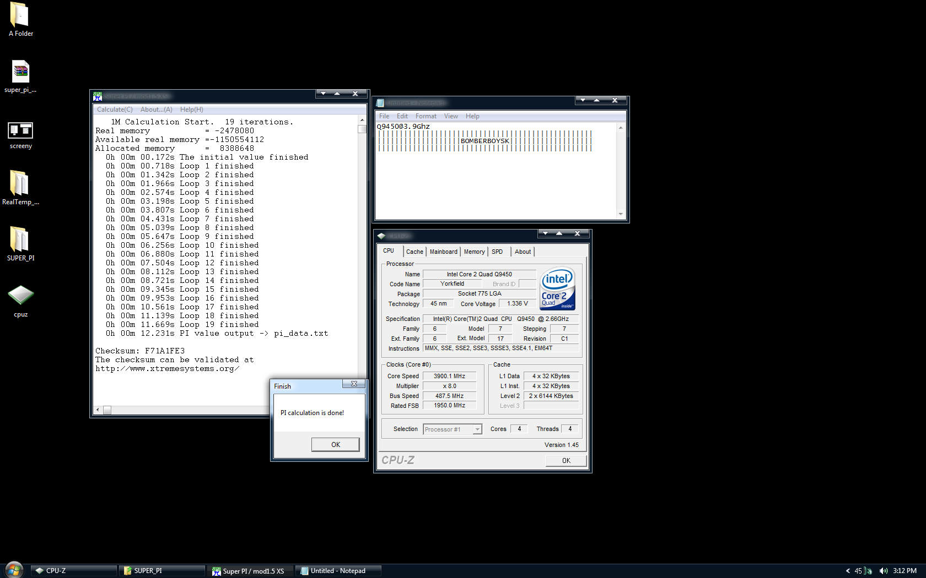The height and width of the screenshot is (578, 926).
Task: Click the Notepad text area
Action: (x=496, y=171)
